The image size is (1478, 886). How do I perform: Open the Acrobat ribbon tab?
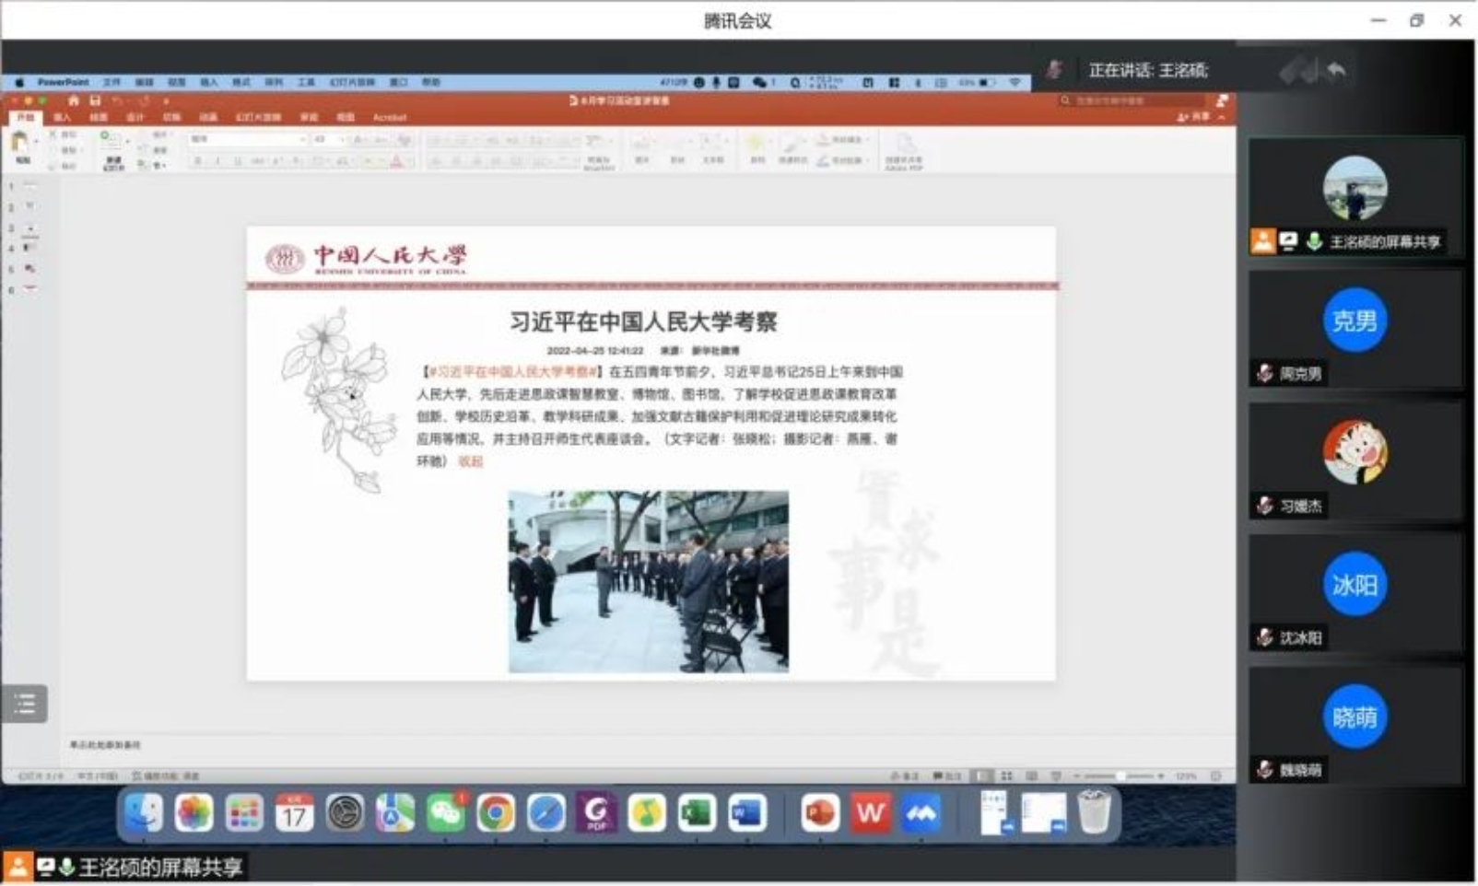pos(390,118)
